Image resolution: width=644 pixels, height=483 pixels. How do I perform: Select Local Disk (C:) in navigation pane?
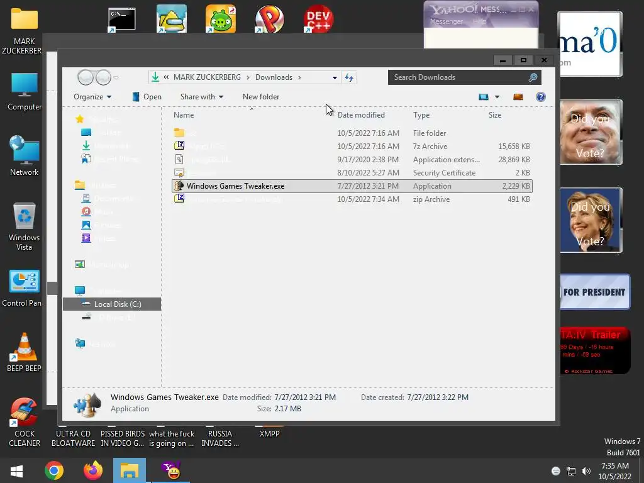point(112,304)
